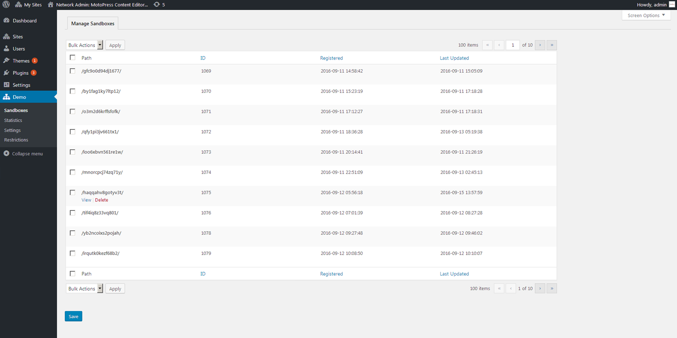Image resolution: width=677 pixels, height=338 pixels.
Task: Click the Themes paintbrush icon
Action: point(6,60)
